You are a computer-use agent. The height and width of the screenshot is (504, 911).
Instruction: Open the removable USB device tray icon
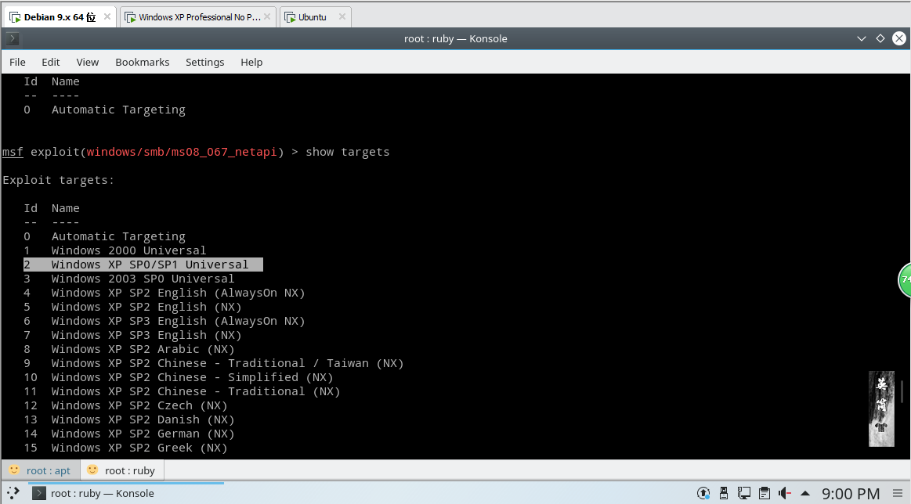(724, 493)
